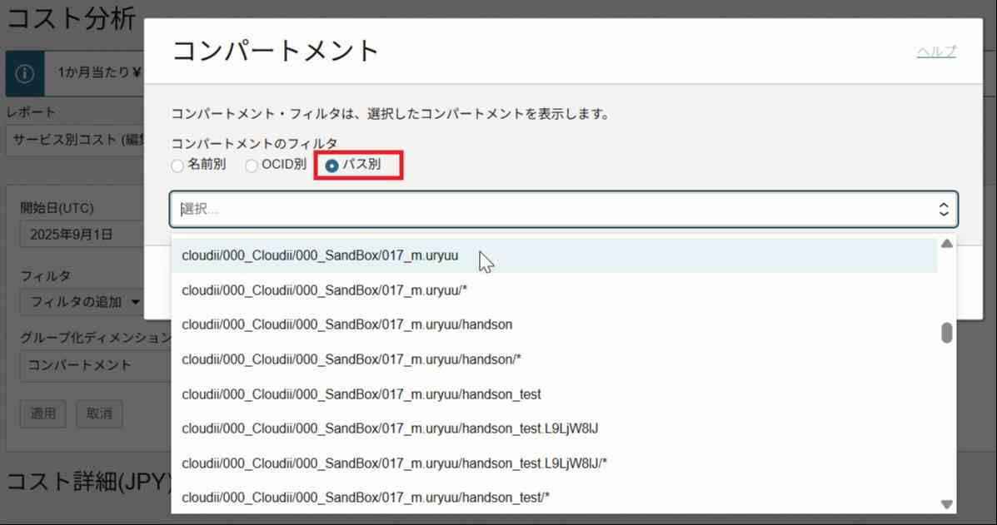
Task: Open the サービス別コスト report dropdown
Action: 75,140
